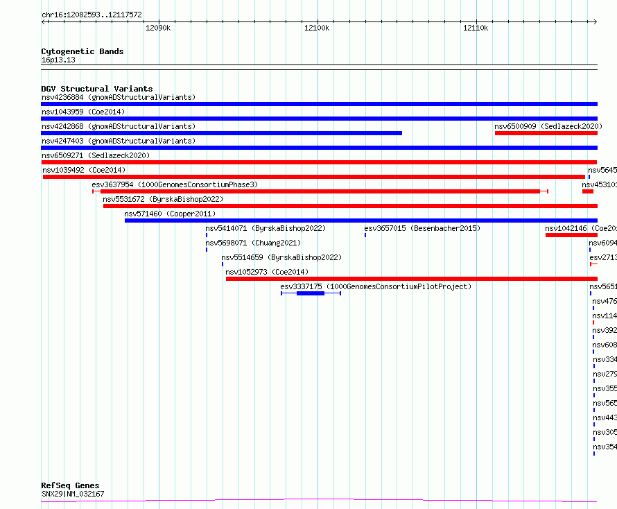
Task: Click the truncated nsv305 variant label
Action: click(x=605, y=432)
